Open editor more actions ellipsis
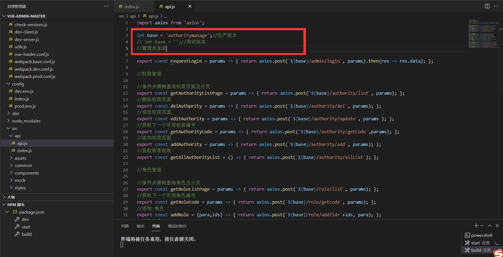The image size is (503, 257). pos(496,6)
